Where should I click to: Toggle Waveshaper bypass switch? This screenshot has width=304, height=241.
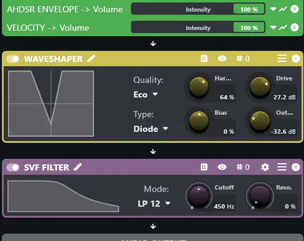pos(13,59)
